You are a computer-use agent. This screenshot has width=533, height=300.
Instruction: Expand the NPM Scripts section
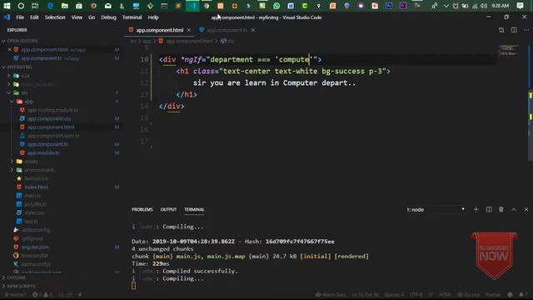click(21, 287)
